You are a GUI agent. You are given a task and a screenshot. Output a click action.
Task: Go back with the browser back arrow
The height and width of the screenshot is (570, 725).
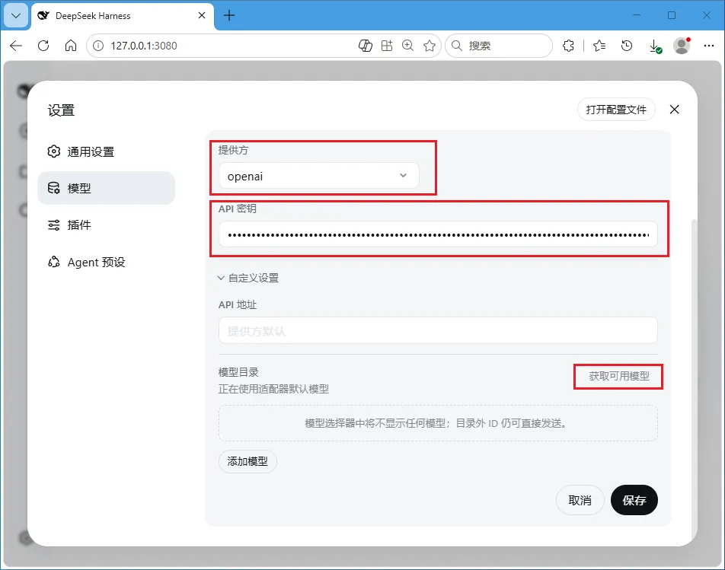16,45
